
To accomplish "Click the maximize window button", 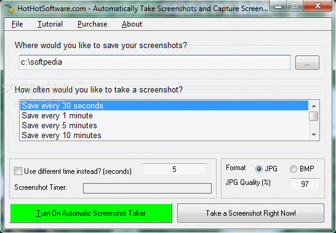I will [x=295, y=6].
